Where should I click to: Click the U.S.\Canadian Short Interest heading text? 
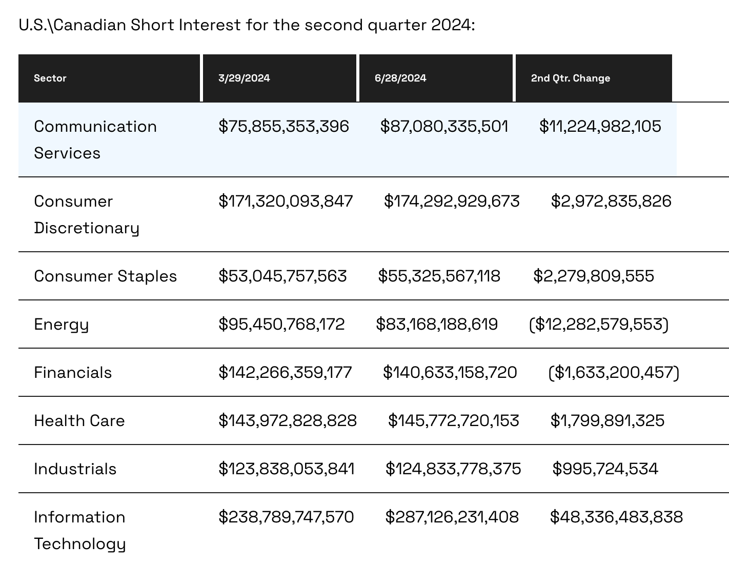pos(247,25)
